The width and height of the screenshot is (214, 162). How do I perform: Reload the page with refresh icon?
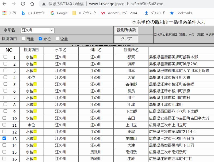pyautogui.click(x=23, y=4)
